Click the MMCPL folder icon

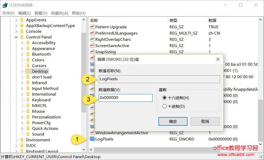[x=28, y=106]
